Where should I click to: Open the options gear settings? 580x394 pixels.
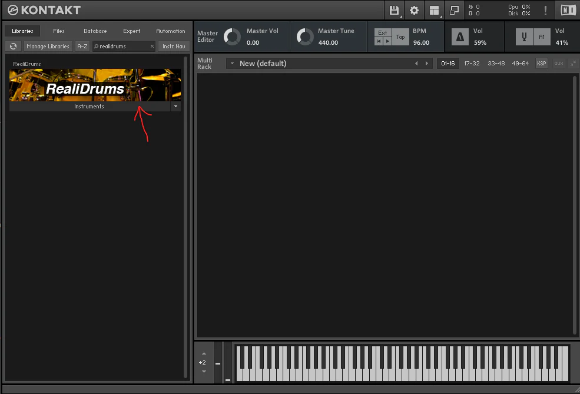415,11
